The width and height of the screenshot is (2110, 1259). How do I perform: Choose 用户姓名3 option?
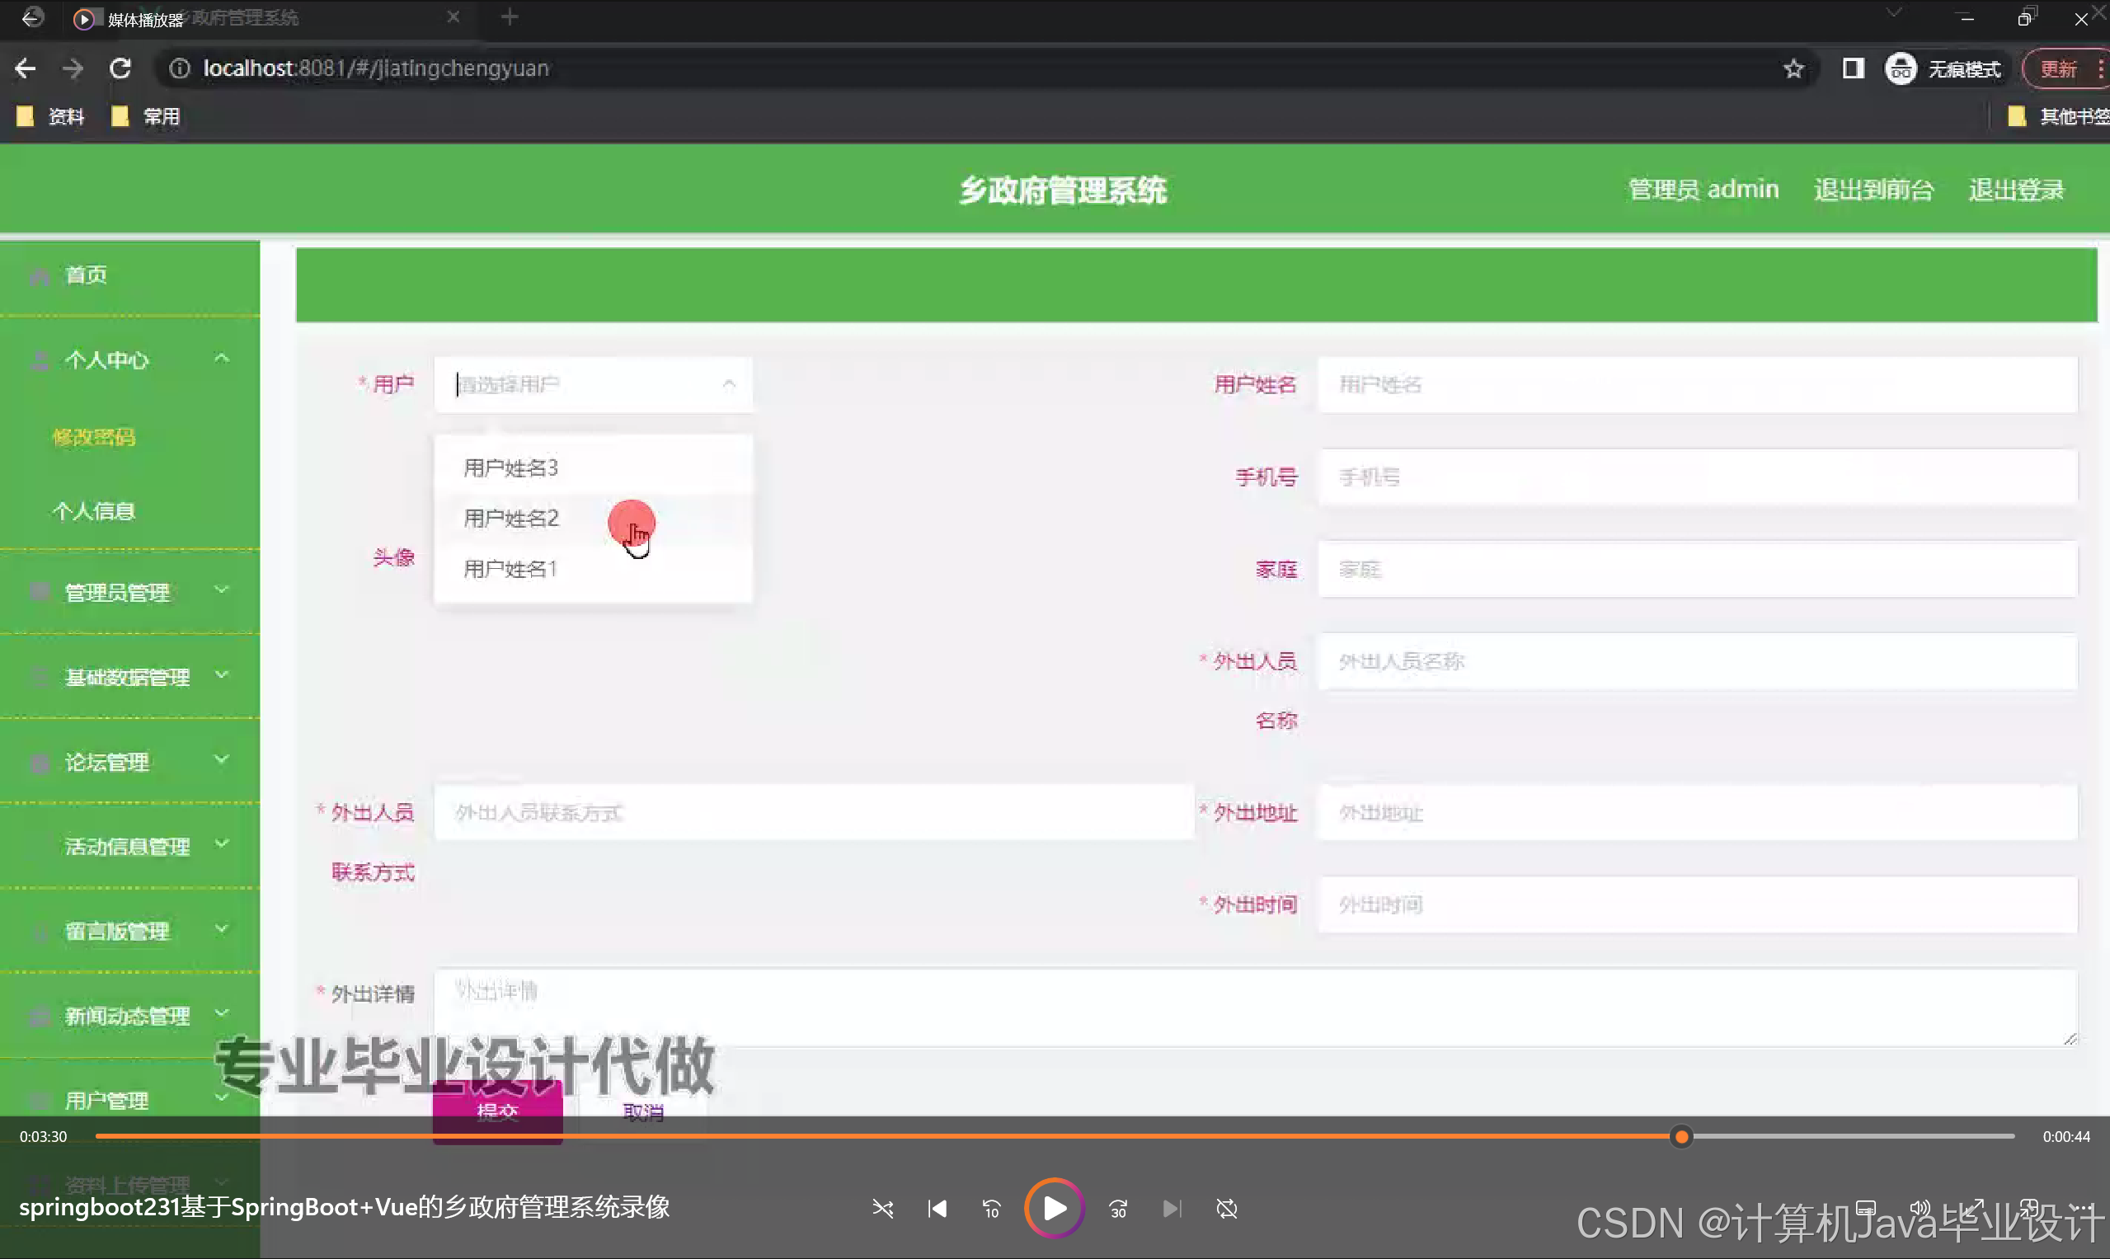(510, 468)
